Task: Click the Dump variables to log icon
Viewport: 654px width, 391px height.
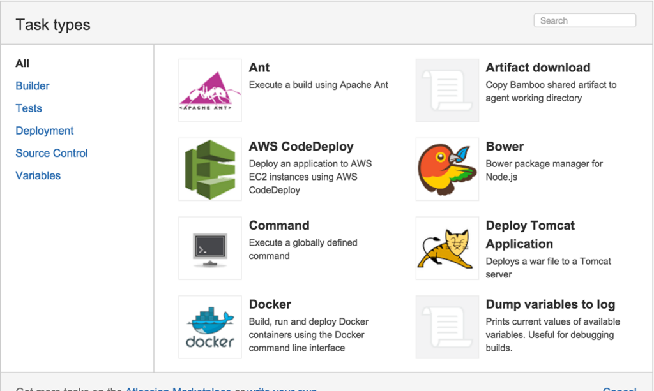Action: coord(447,327)
